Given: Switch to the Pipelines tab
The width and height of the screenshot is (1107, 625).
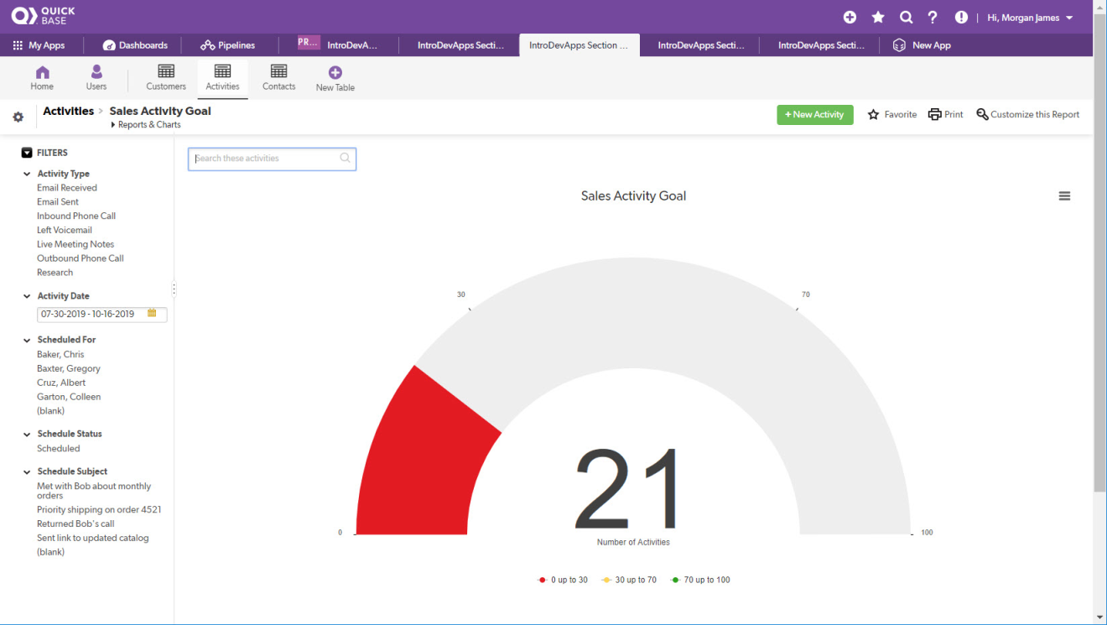Looking at the screenshot, I should pyautogui.click(x=228, y=45).
